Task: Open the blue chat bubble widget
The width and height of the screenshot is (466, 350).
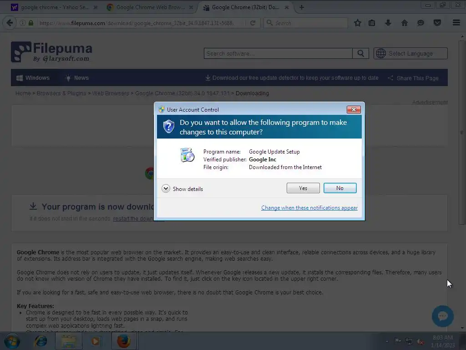Action: click(442, 316)
